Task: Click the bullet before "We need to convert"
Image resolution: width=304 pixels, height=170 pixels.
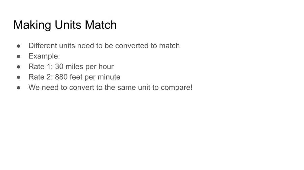Action: tap(19, 88)
